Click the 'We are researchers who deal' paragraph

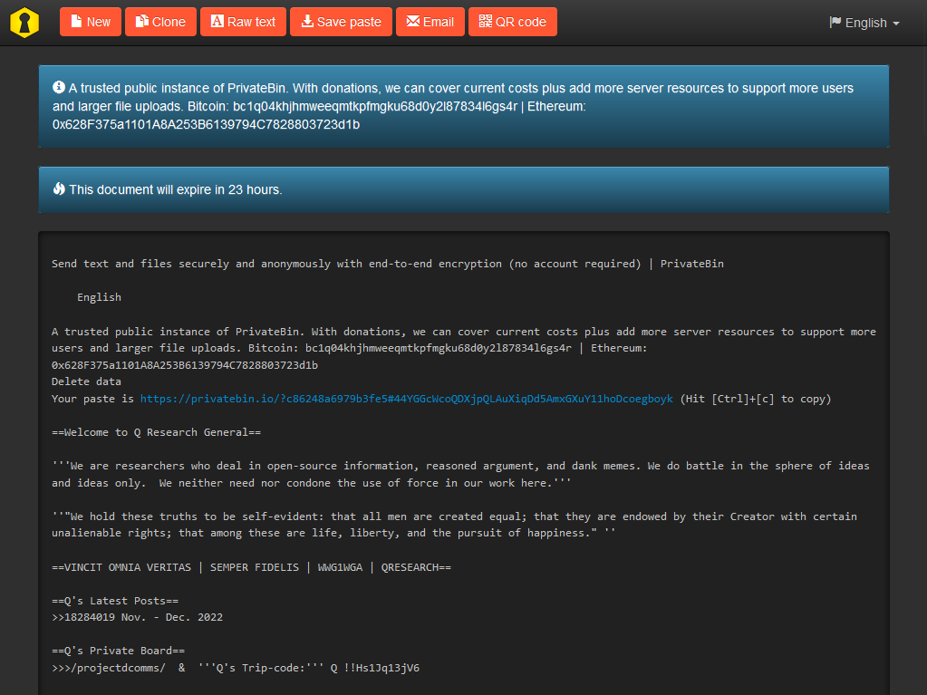pos(460,475)
